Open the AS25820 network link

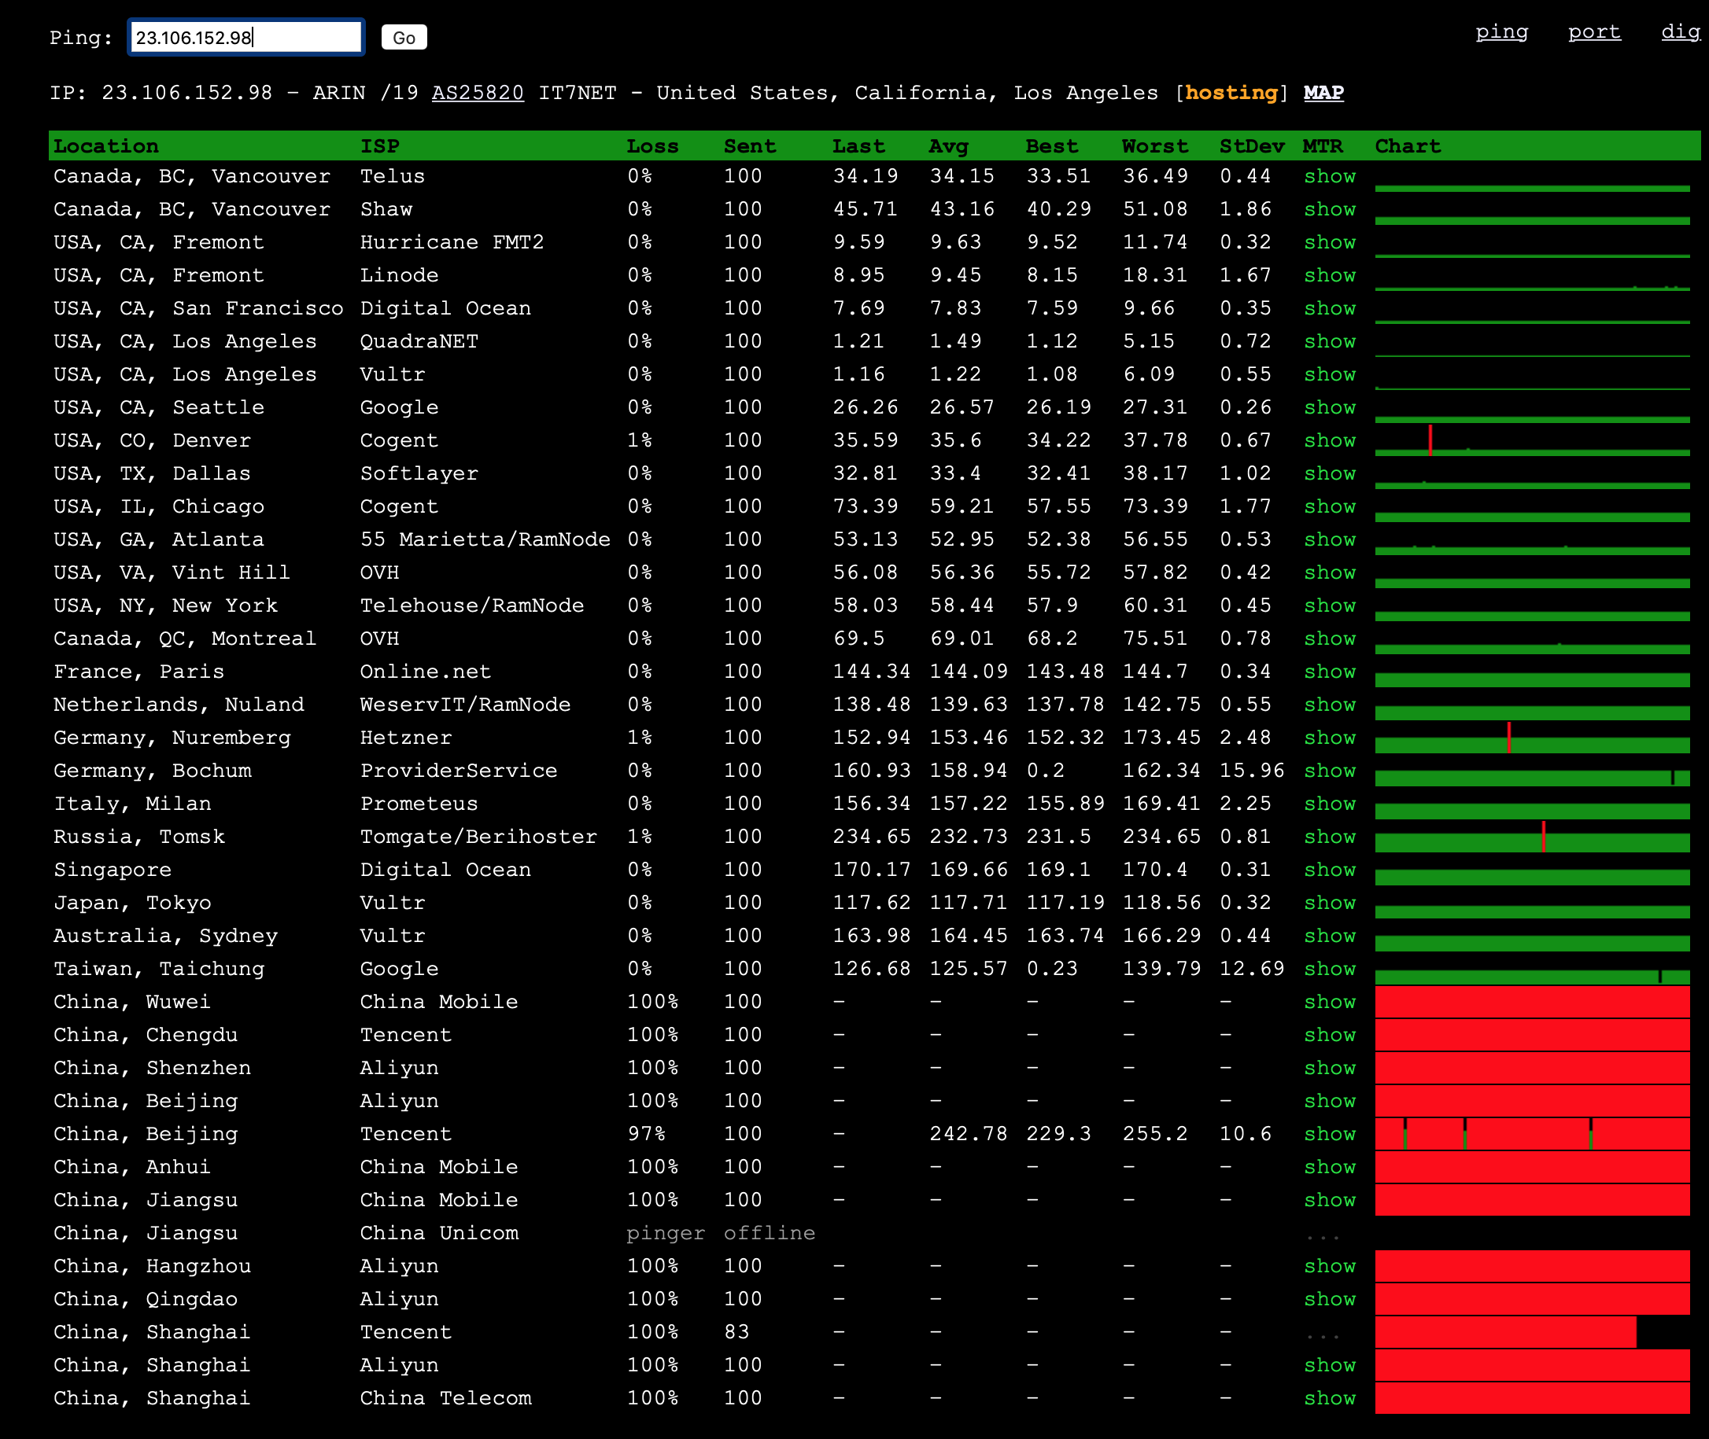(x=478, y=93)
